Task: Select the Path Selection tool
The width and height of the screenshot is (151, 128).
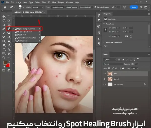Action: [x=9, y=49]
